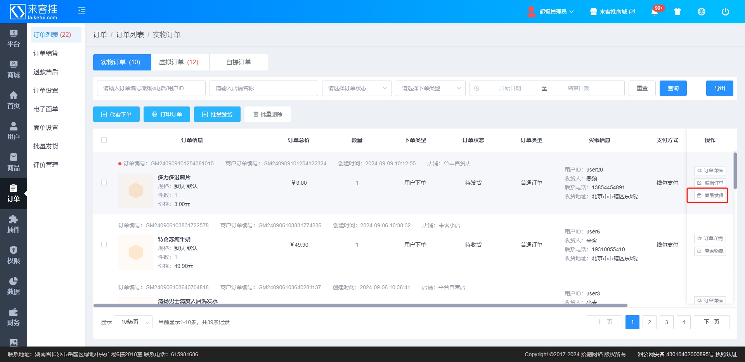Toggle the select-all orders checkbox in header
This screenshot has height=362, width=745.
coord(104,140)
